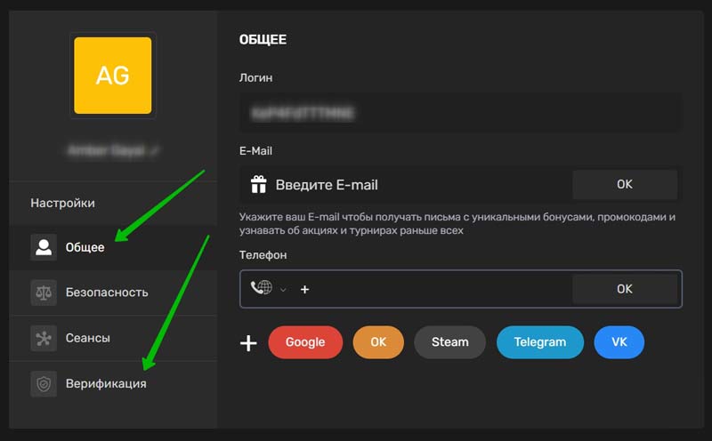Click into the Введите E-mail field
This screenshot has height=441, width=712.
(x=409, y=185)
